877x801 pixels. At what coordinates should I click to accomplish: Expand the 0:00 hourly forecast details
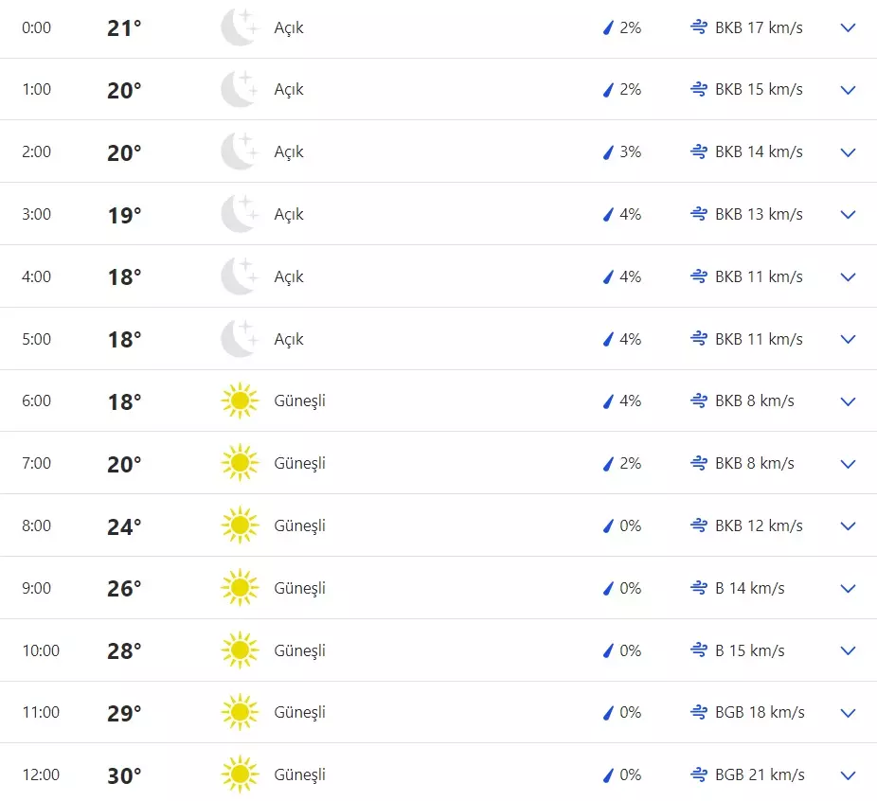[x=848, y=27]
